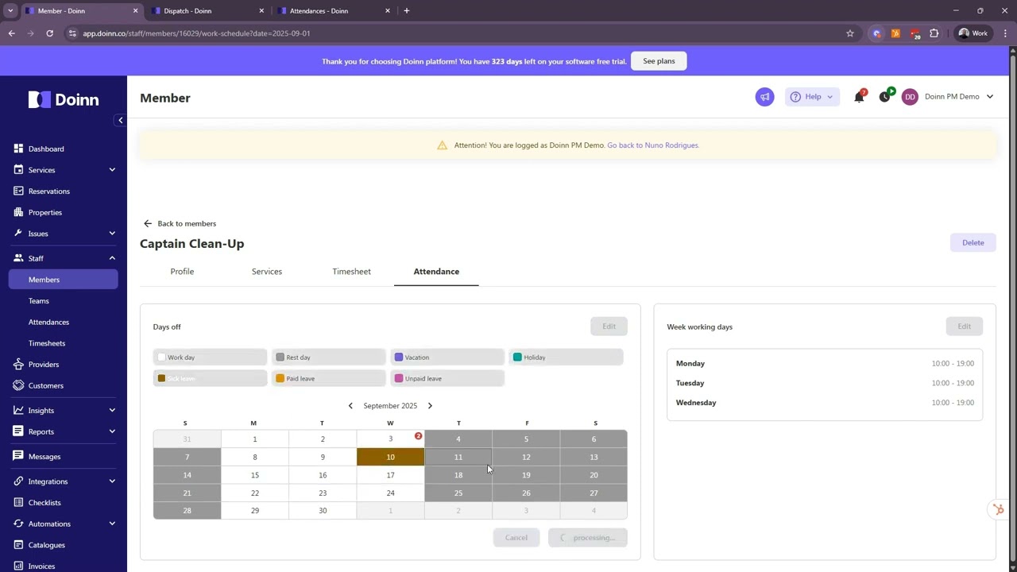Switch to the member Services tab

pyautogui.click(x=267, y=272)
